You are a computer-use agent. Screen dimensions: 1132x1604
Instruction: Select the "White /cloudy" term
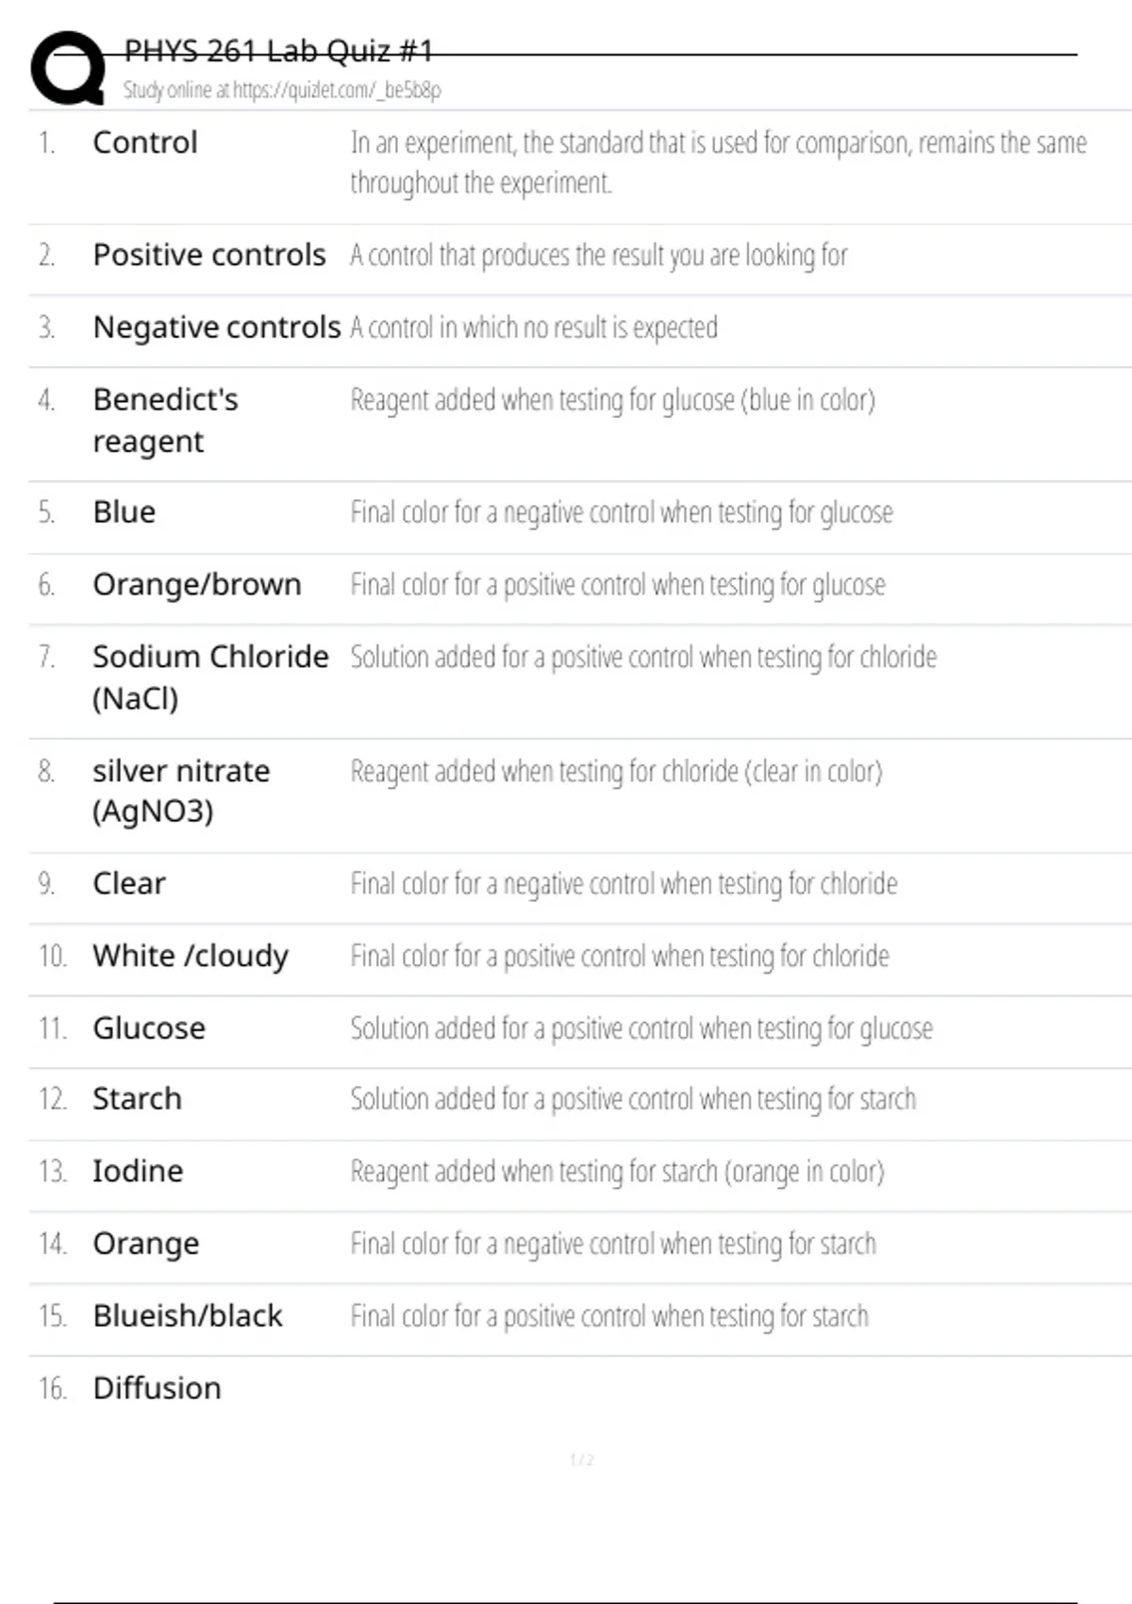tap(190, 956)
